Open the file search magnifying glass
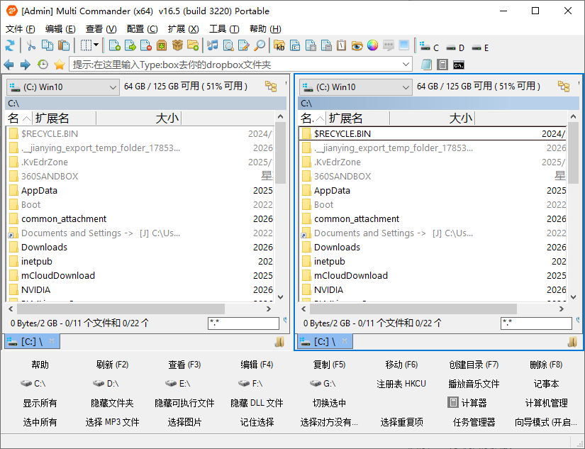Image resolution: width=585 pixels, height=449 pixels. tap(260, 45)
